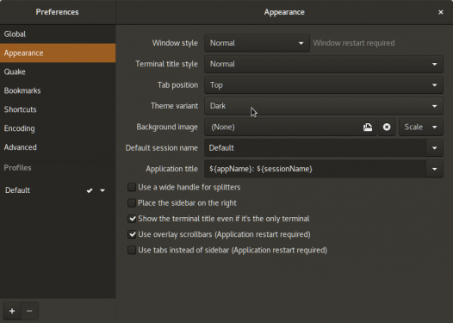Viewport: 453px width, 323px height.
Task: Expand Default session name dropdown arrow
Action: (435, 148)
